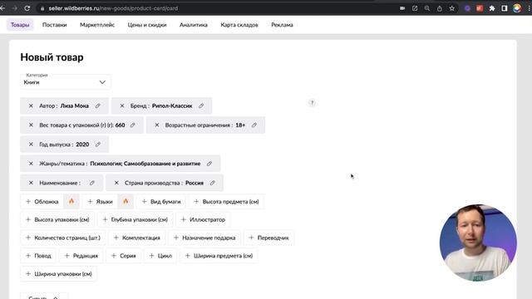Edit the Бренд Рипол-Классик pencil icon
This screenshot has width=532, height=299.
click(201, 105)
